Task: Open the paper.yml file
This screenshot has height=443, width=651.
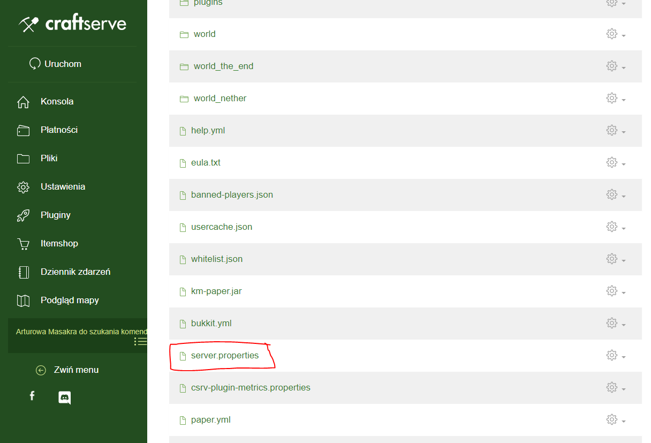Action: point(210,420)
